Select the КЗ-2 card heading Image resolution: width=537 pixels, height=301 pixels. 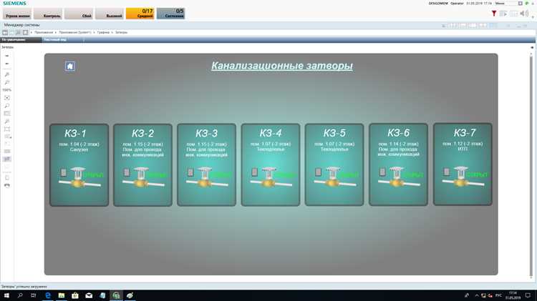(142, 134)
